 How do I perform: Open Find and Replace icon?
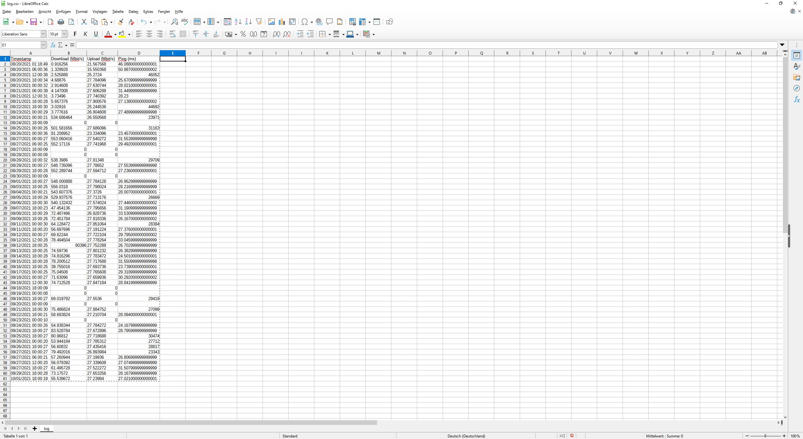pos(174,22)
